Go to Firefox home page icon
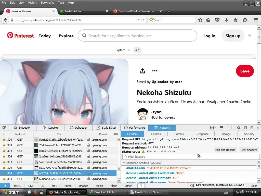The height and width of the screenshot is (196, 261). click(236, 20)
